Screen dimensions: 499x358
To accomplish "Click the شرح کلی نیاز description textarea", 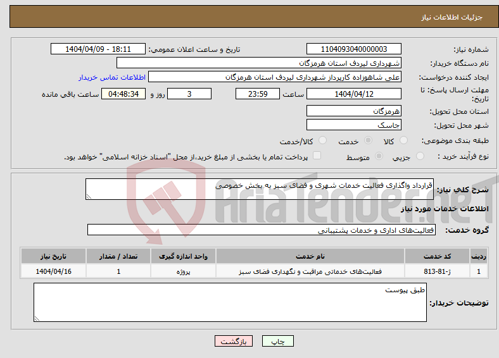I will 260,189.
